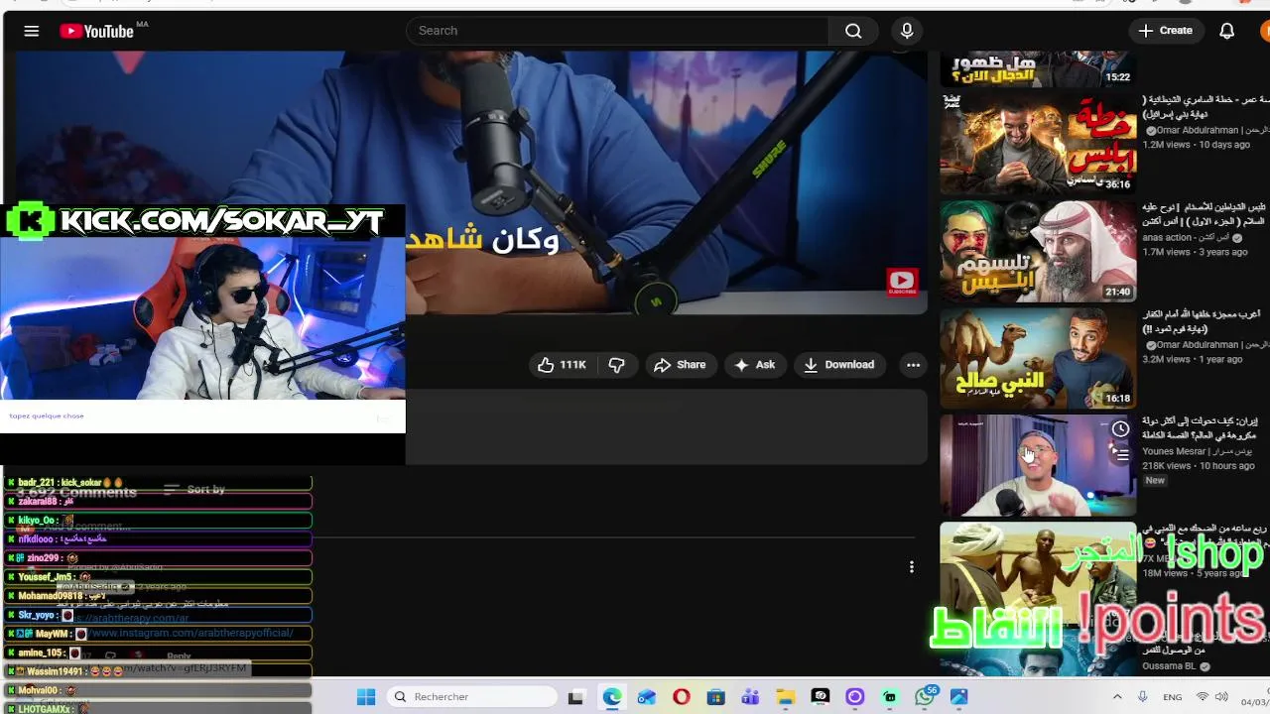1270x714 pixels.
Task: Open the 15:22 video thumbnail at top
Action: [x=1038, y=69]
